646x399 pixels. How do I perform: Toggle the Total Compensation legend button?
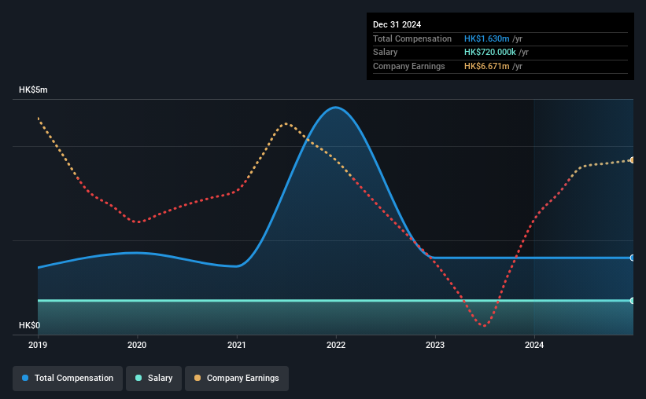coord(68,379)
